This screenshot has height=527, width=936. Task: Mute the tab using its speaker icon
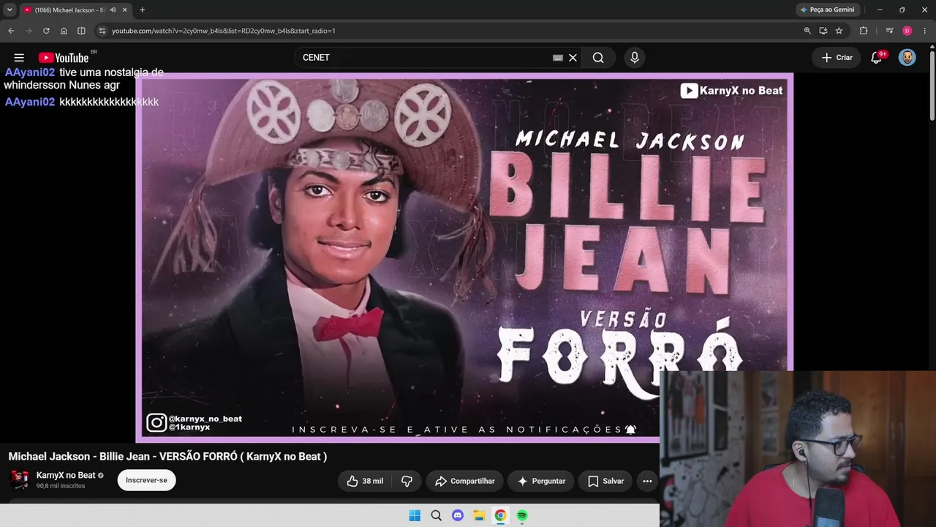pos(113,10)
